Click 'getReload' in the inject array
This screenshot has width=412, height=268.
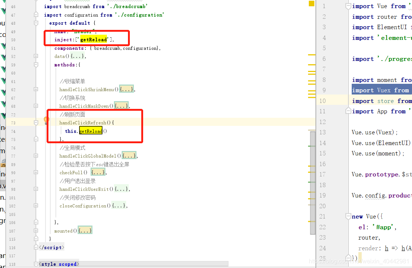(x=94, y=39)
